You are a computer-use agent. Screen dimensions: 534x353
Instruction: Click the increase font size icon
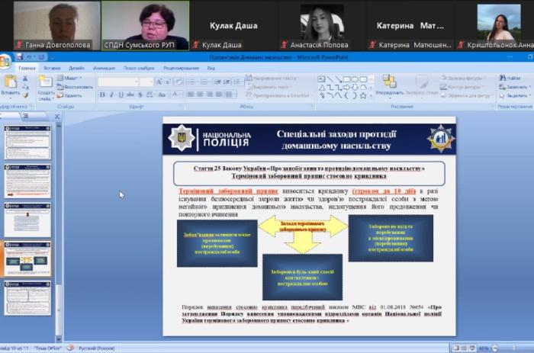pyautogui.click(x=159, y=82)
